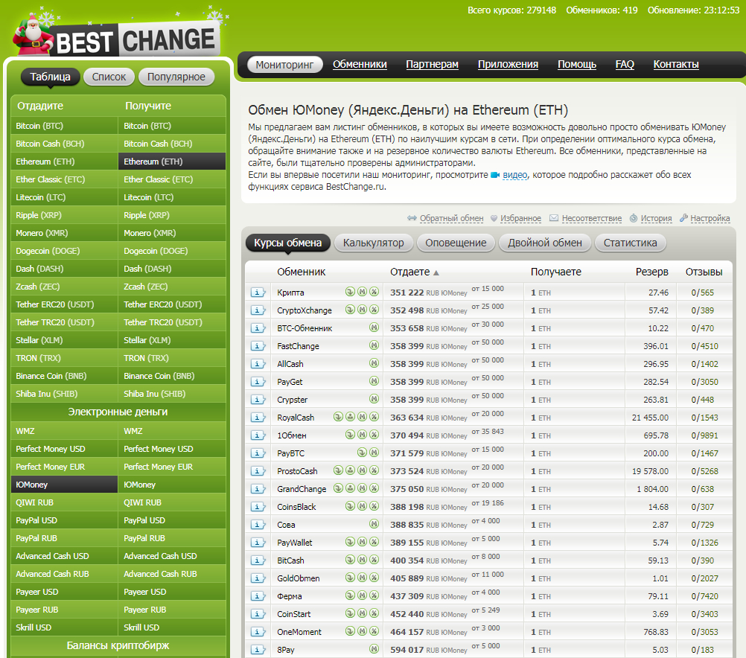746x658 pixels.
Task: Open the История link
Action: 656,218
